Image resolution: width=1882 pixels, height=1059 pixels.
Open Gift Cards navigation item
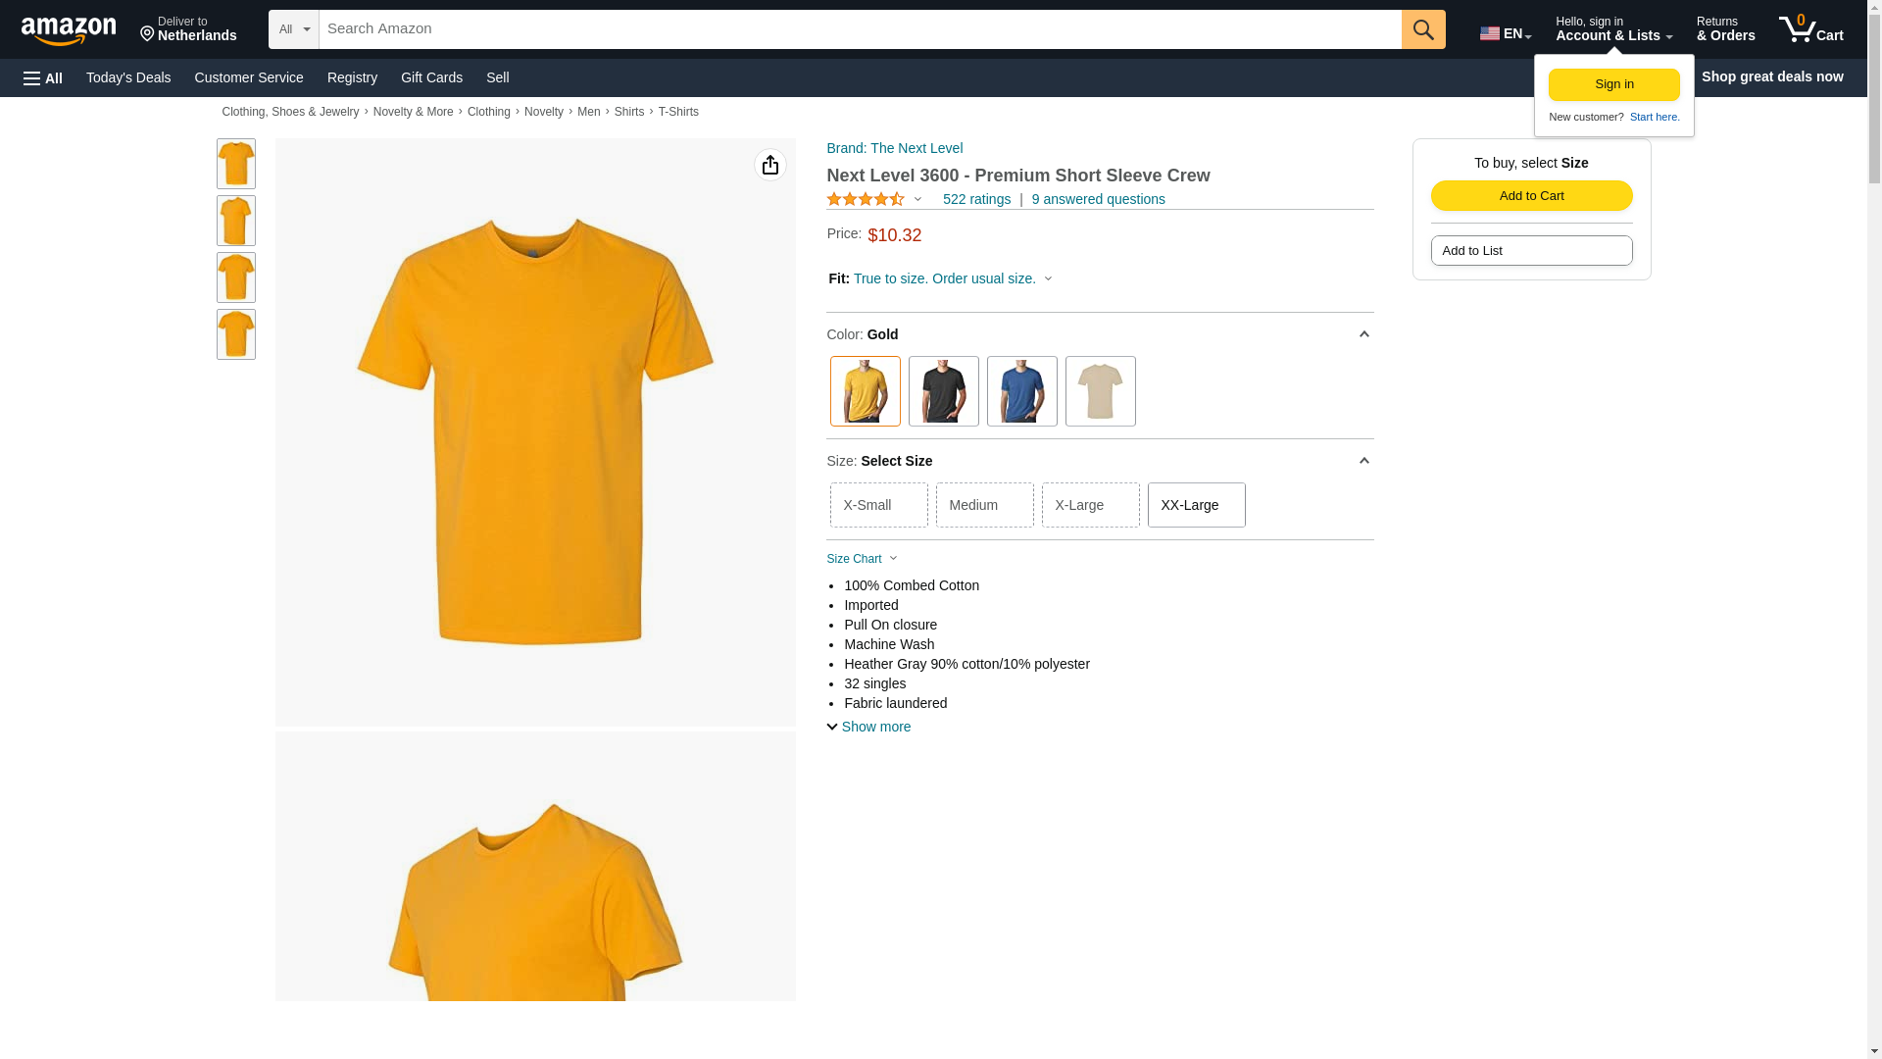(431, 77)
